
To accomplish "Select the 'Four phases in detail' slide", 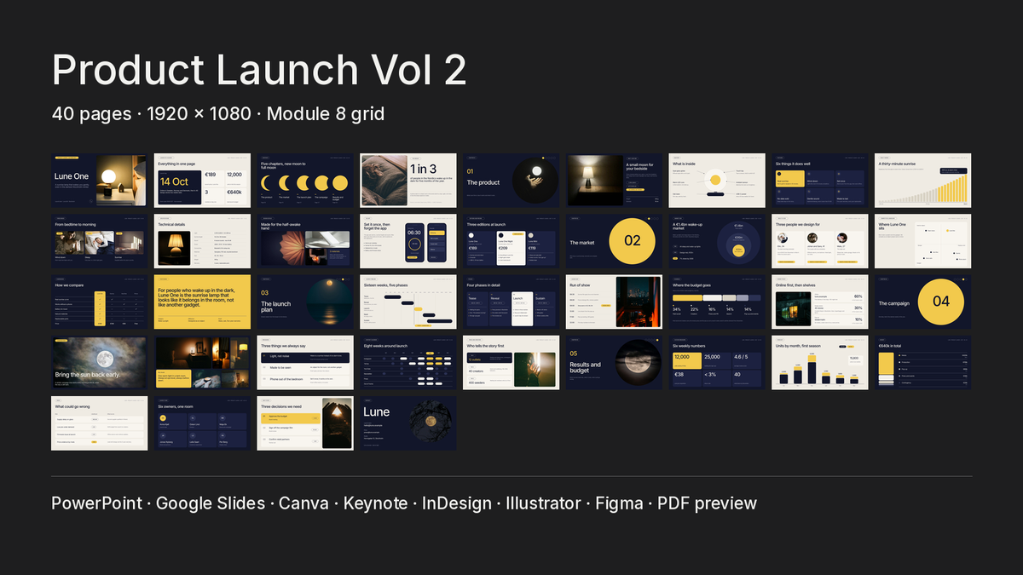I will [511, 302].
